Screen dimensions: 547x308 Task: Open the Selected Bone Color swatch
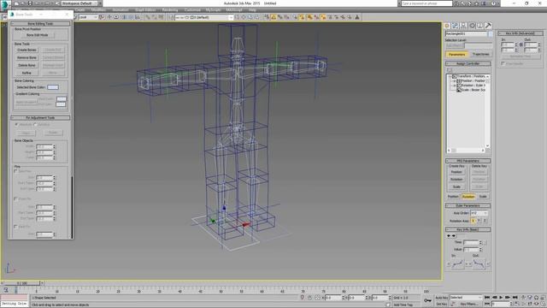[53, 87]
